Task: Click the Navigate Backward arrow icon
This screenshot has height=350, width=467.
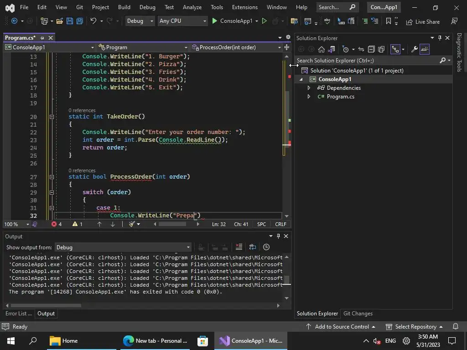Action: [14, 21]
